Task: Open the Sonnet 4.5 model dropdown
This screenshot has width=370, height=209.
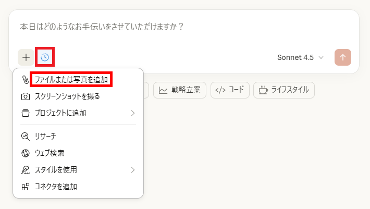Action: (301, 57)
